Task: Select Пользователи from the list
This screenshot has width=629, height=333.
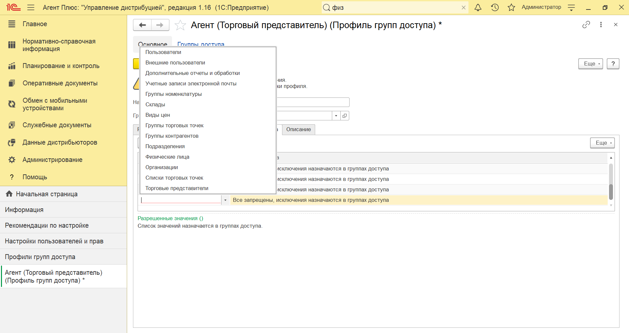Action: [x=208, y=52]
